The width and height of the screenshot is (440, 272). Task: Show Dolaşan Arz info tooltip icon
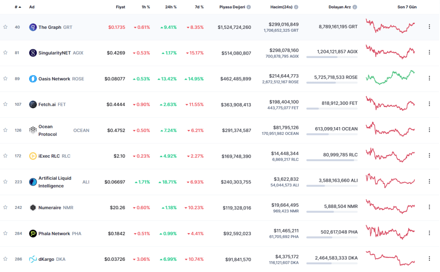click(354, 7)
